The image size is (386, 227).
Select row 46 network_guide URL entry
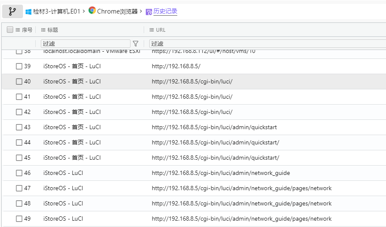(x=221, y=173)
